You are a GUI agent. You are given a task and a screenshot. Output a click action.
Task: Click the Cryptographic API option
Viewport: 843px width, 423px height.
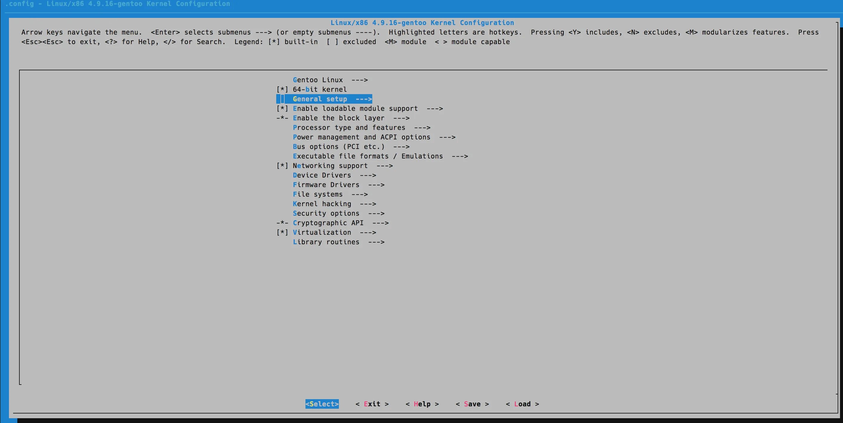(341, 222)
